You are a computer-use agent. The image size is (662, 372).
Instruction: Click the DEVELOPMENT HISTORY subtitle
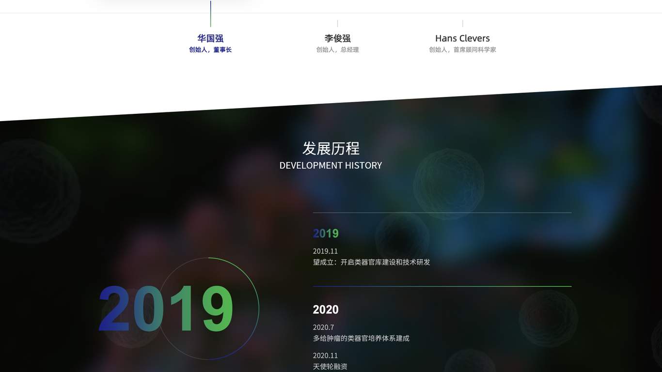coord(331,165)
